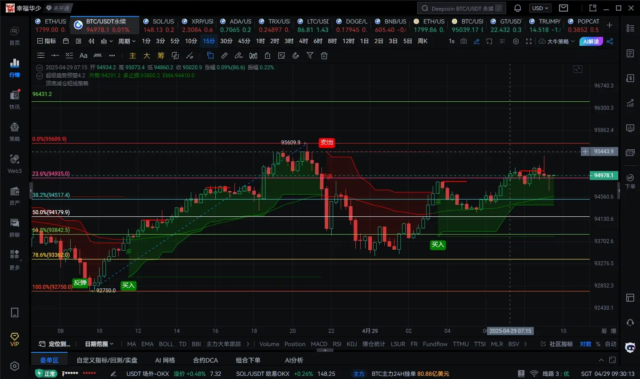
Task: Add new ticker tab with plus
Action: point(610,25)
